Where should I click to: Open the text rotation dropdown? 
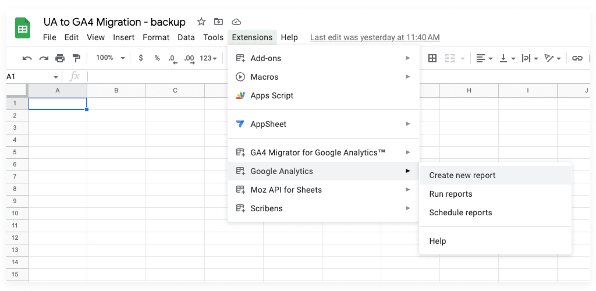[x=553, y=58]
